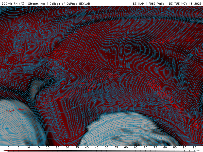Click the "90" colorbar label
The width and height of the screenshot is (203, 152).
coord(184,147)
